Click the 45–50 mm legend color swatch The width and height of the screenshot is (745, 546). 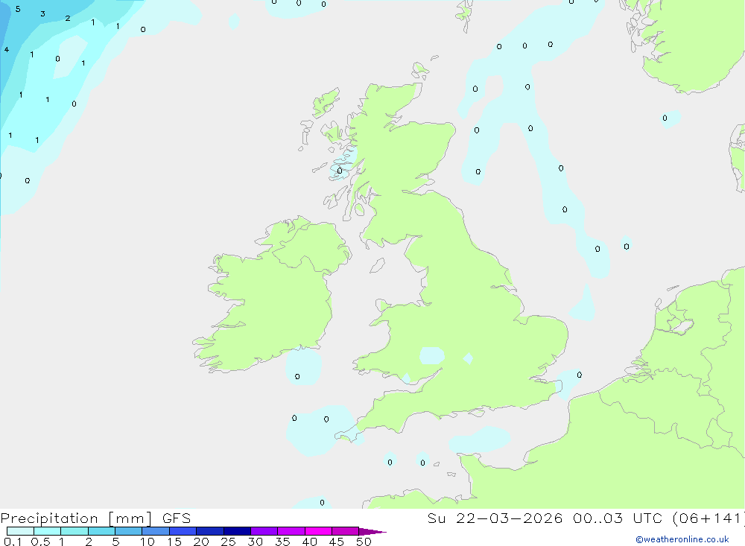pyautogui.click(x=346, y=531)
